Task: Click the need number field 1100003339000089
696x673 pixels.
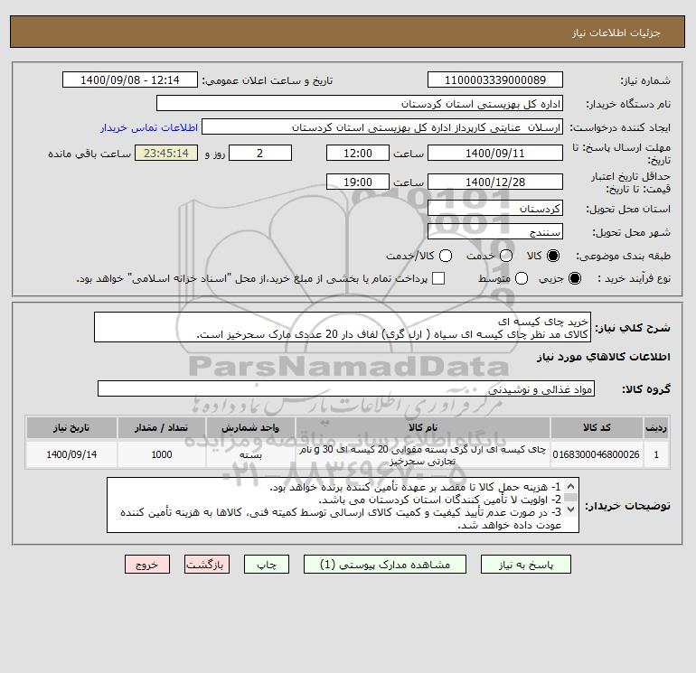Action: [495, 79]
